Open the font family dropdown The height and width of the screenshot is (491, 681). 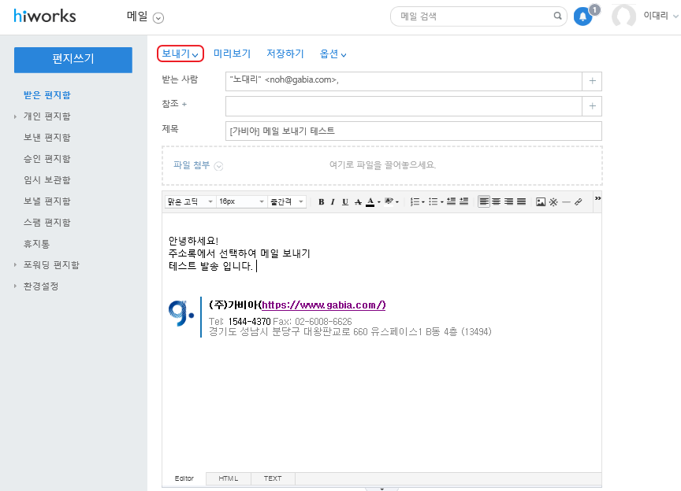pos(190,202)
